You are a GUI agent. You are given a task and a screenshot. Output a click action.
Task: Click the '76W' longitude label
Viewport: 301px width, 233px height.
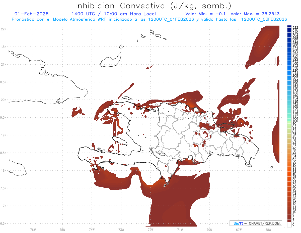[33, 229]
